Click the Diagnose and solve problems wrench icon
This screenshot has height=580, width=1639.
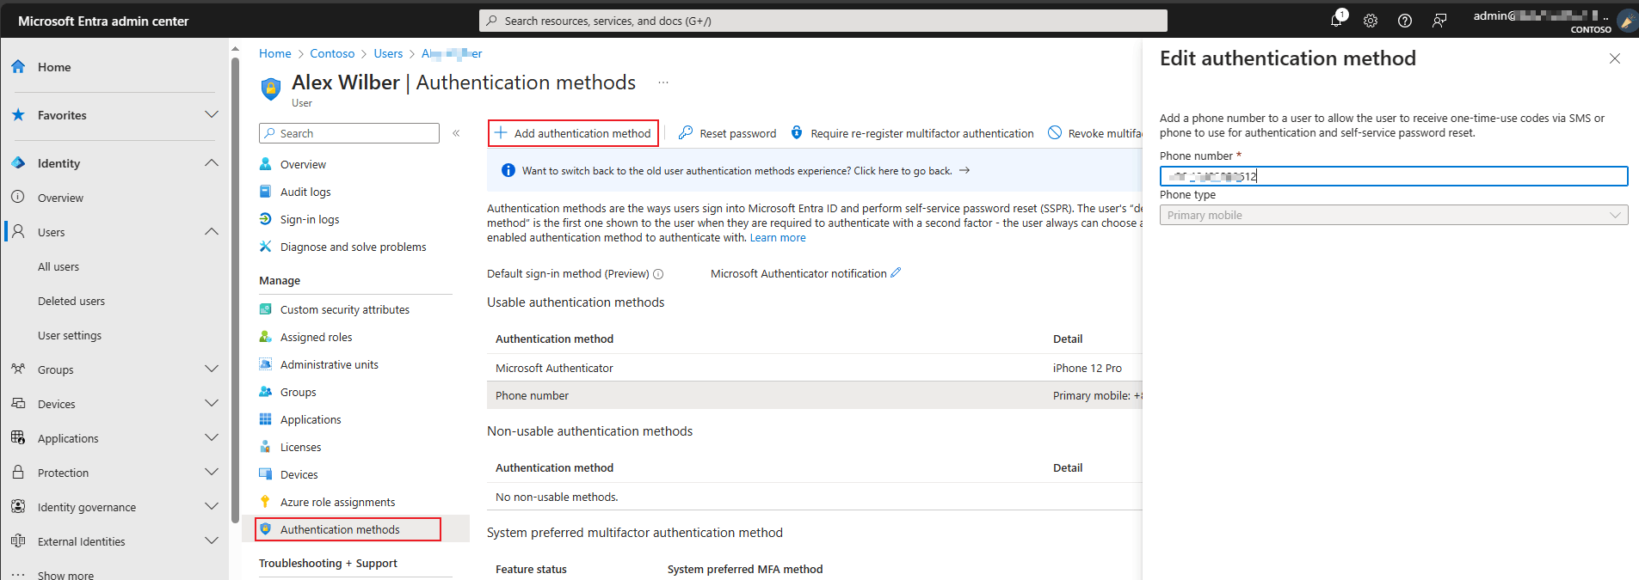pos(266,247)
